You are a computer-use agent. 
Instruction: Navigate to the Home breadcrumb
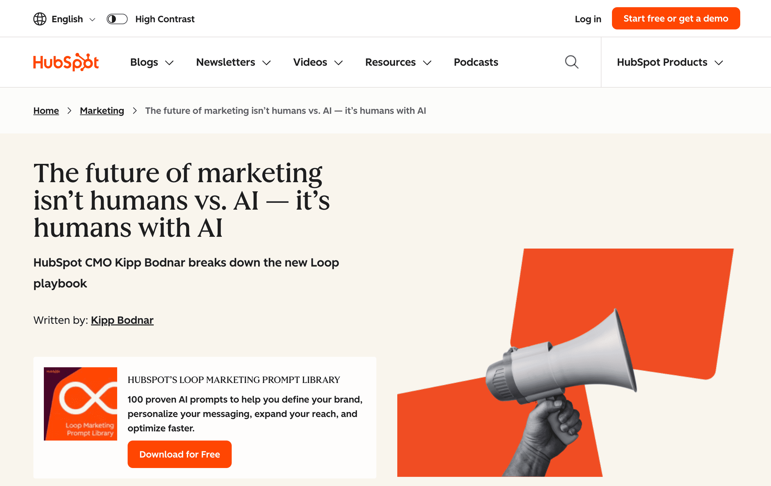click(46, 111)
